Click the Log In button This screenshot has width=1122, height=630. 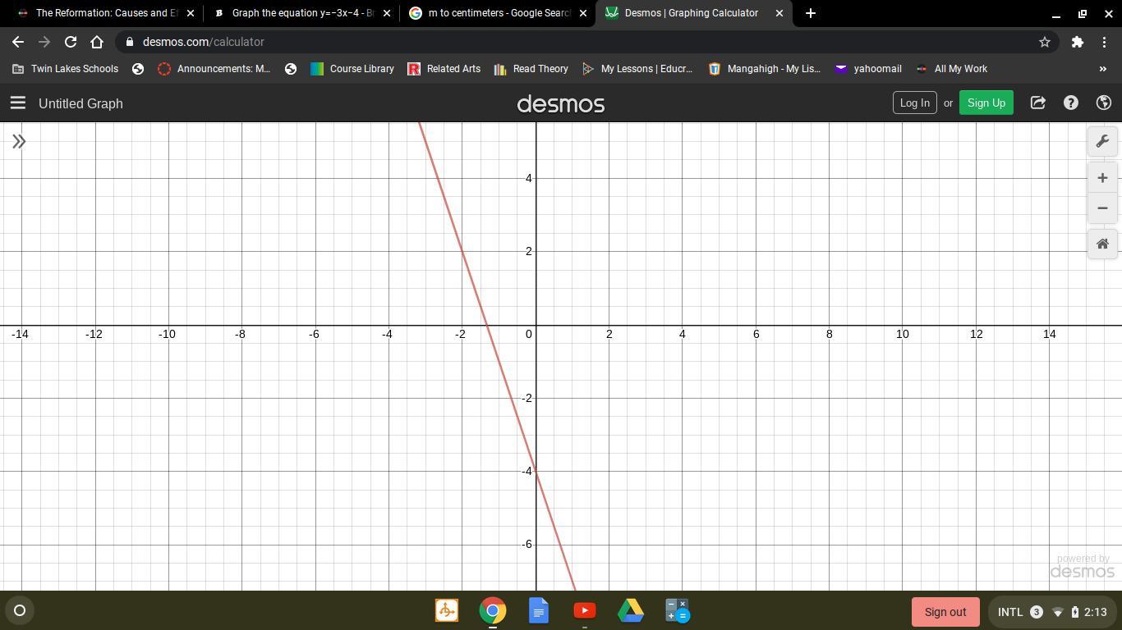[915, 103]
